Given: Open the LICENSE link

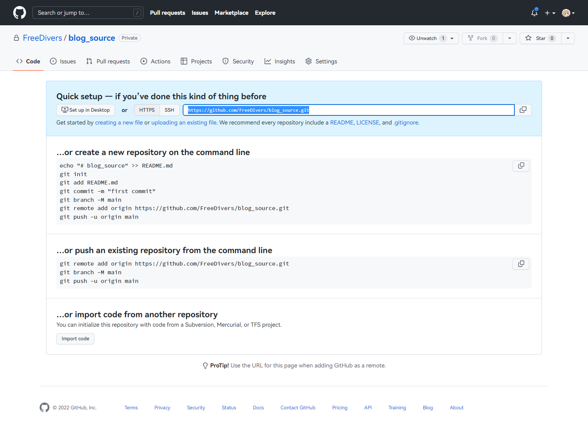Looking at the screenshot, I should pyautogui.click(x=368, y=123).
